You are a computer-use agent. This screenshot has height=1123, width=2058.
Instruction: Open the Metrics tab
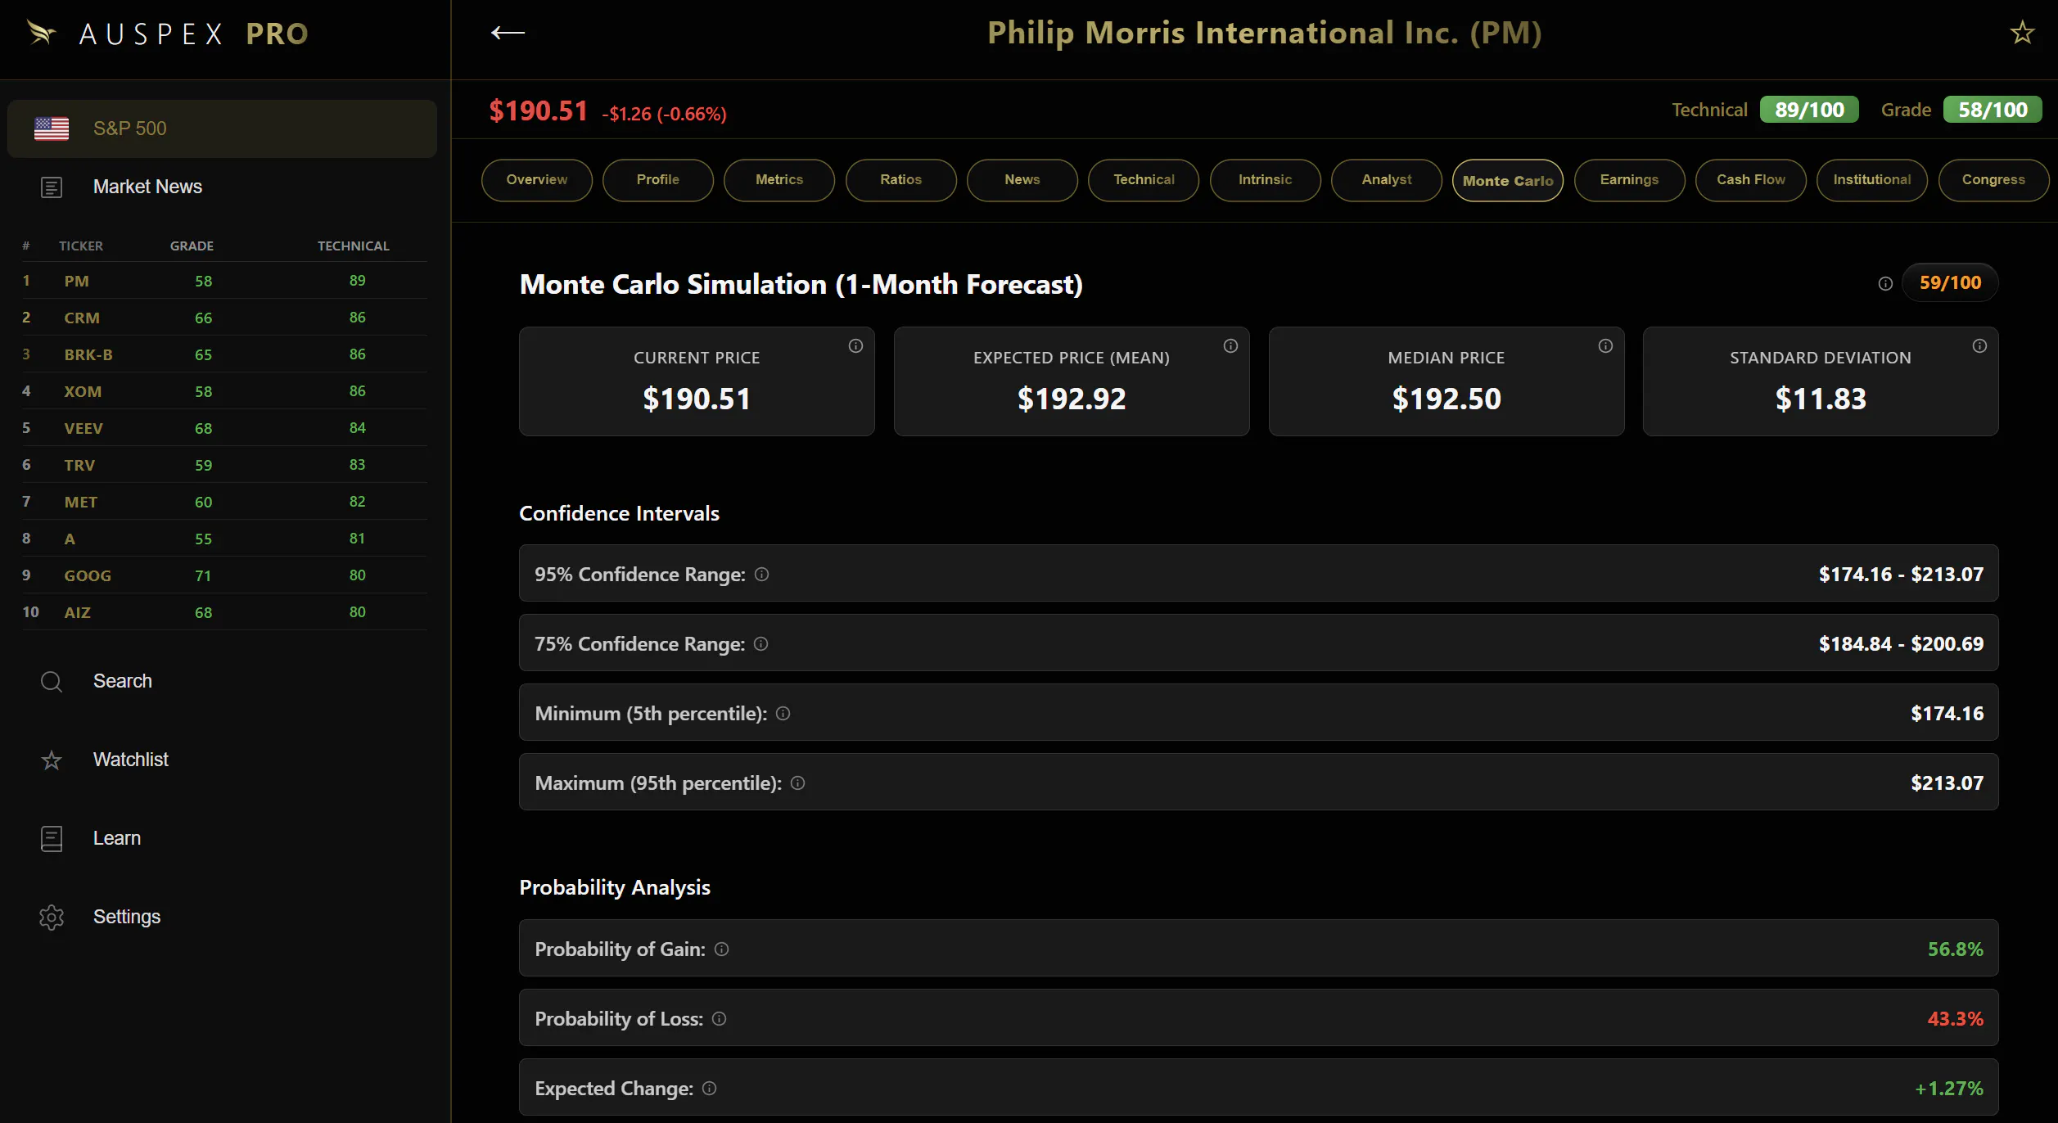tap(779, 180)
